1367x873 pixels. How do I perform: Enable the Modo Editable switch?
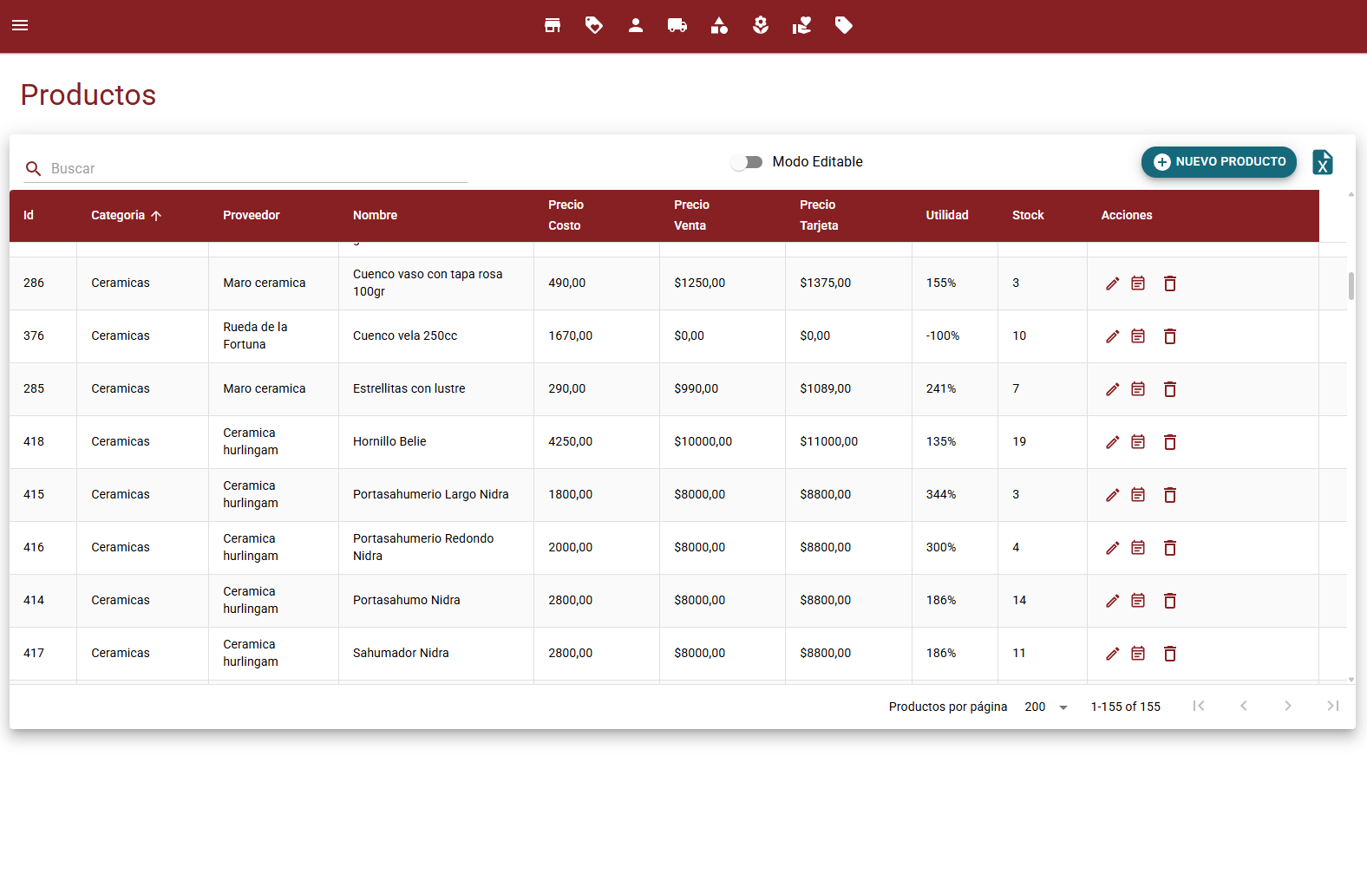pos(746,162)
